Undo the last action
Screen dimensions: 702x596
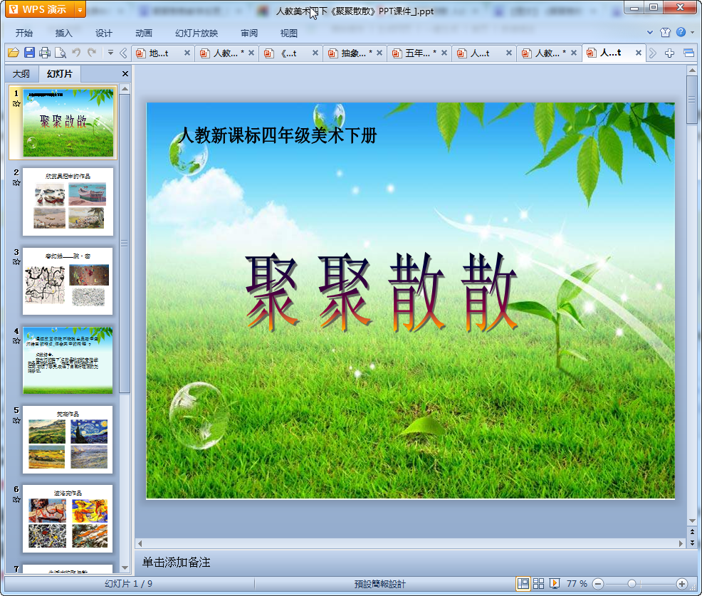click(x=77, y=53)
